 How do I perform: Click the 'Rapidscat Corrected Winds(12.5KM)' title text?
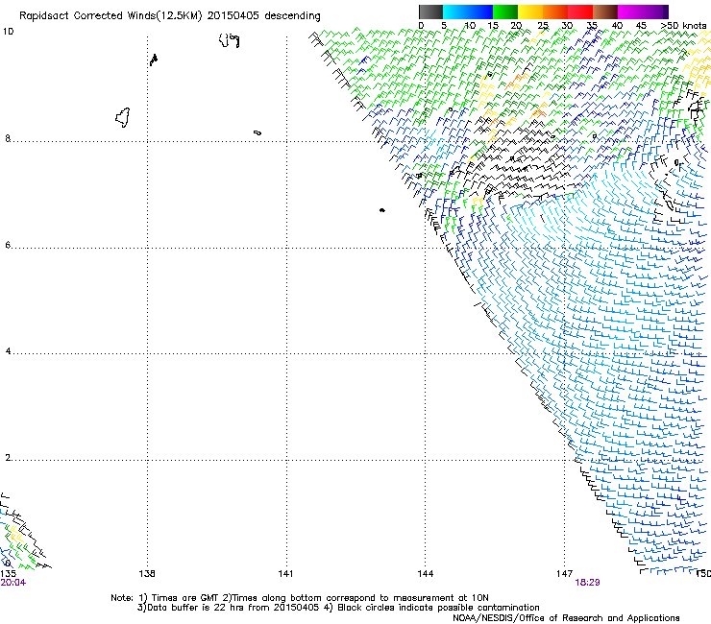110,16
